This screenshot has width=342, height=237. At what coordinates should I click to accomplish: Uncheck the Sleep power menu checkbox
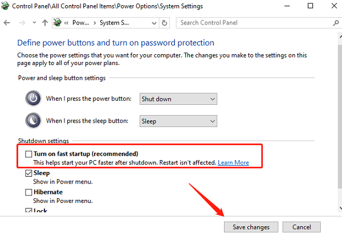[28, 173]
